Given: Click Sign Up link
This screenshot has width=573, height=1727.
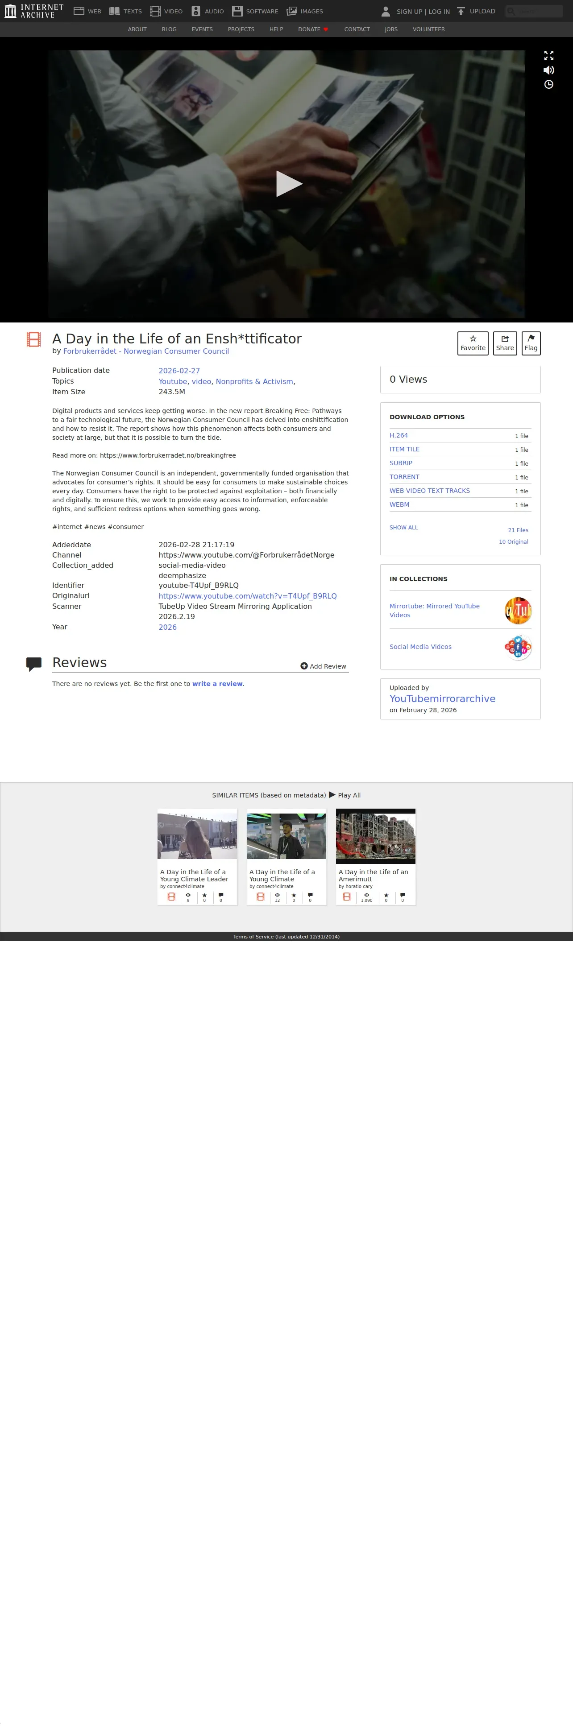Looking at the screenshot, I should 409,12.
